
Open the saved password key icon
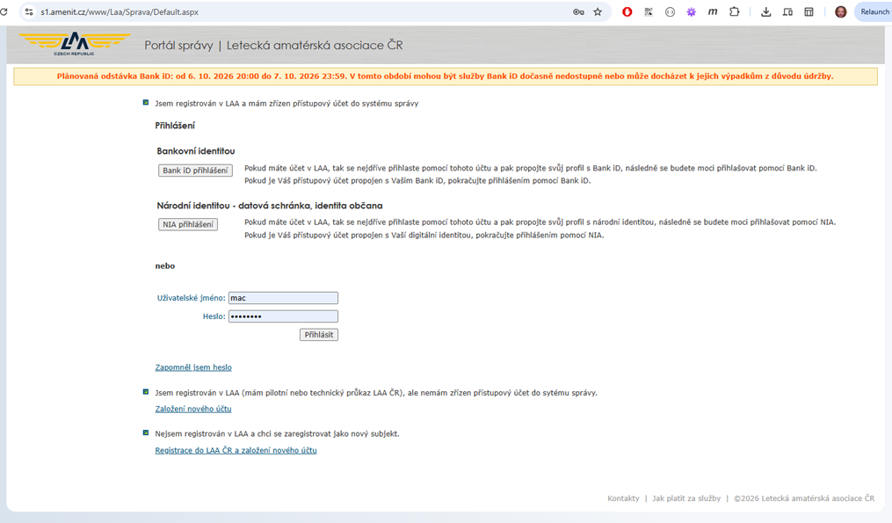(578, 12)
